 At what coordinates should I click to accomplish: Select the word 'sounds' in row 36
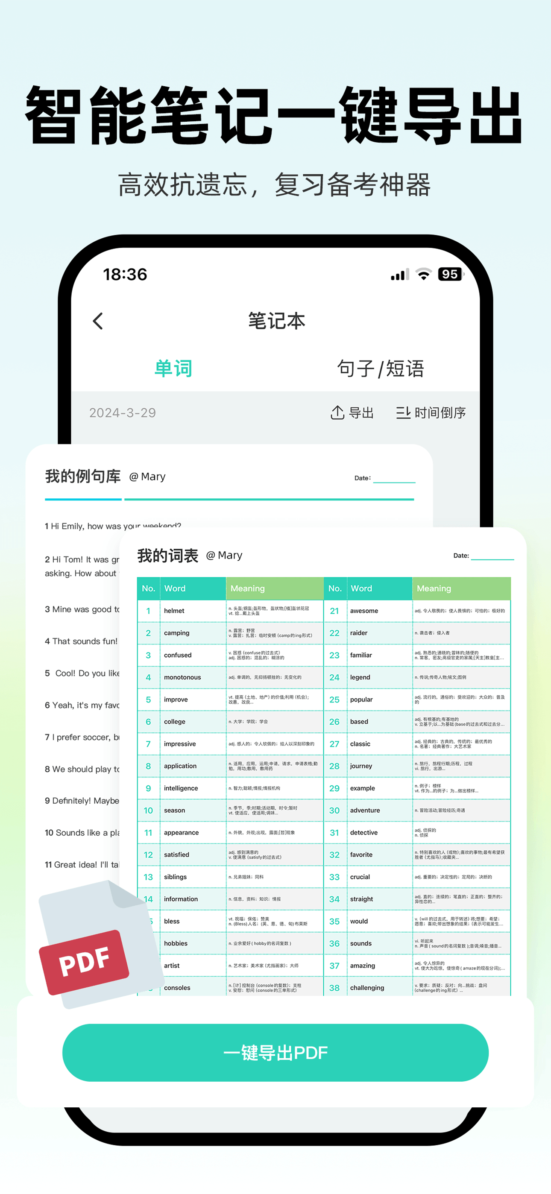361,943
